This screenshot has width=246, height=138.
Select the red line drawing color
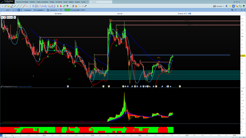click(x=24, y=6)
